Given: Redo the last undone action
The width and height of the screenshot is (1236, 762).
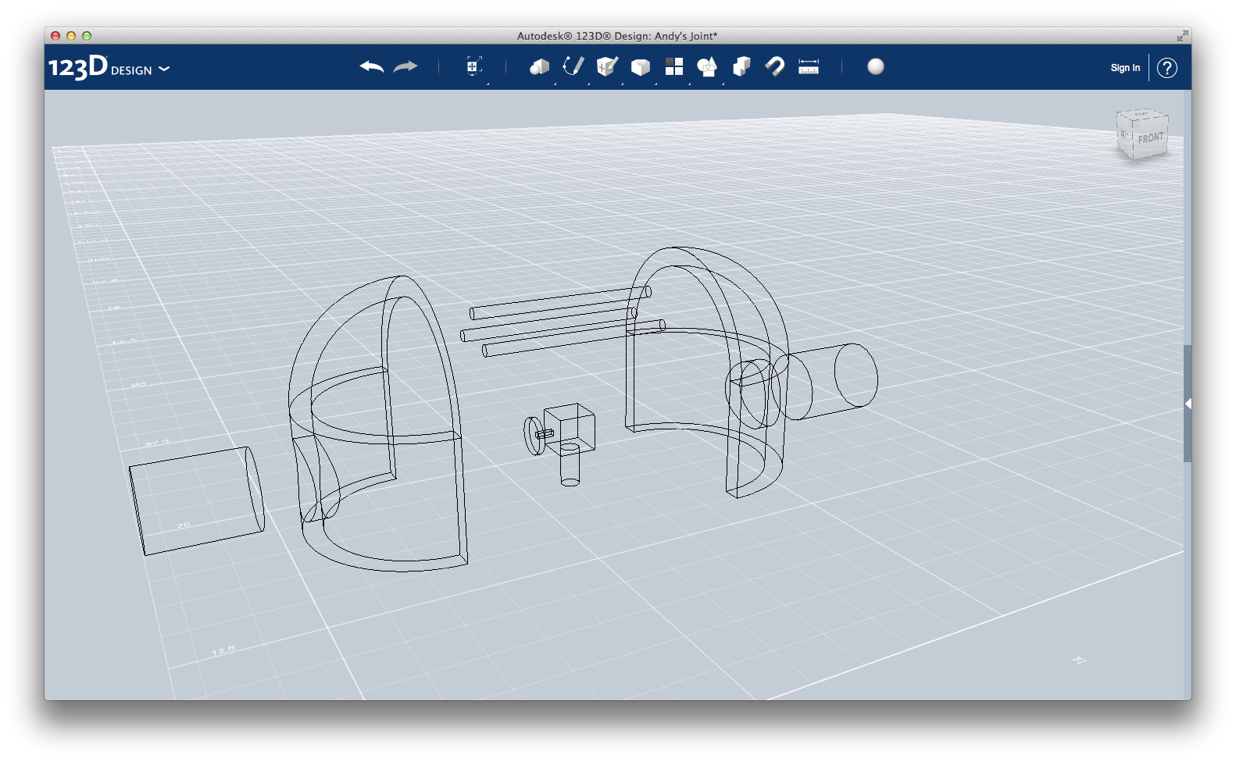Looking at the screenshot, I should (x=405, y=67).
